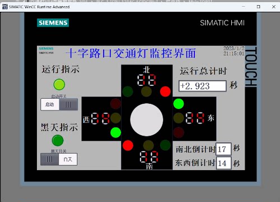
Task: Select the total runtime field showing +2.923
Action: tap(203, 86)
